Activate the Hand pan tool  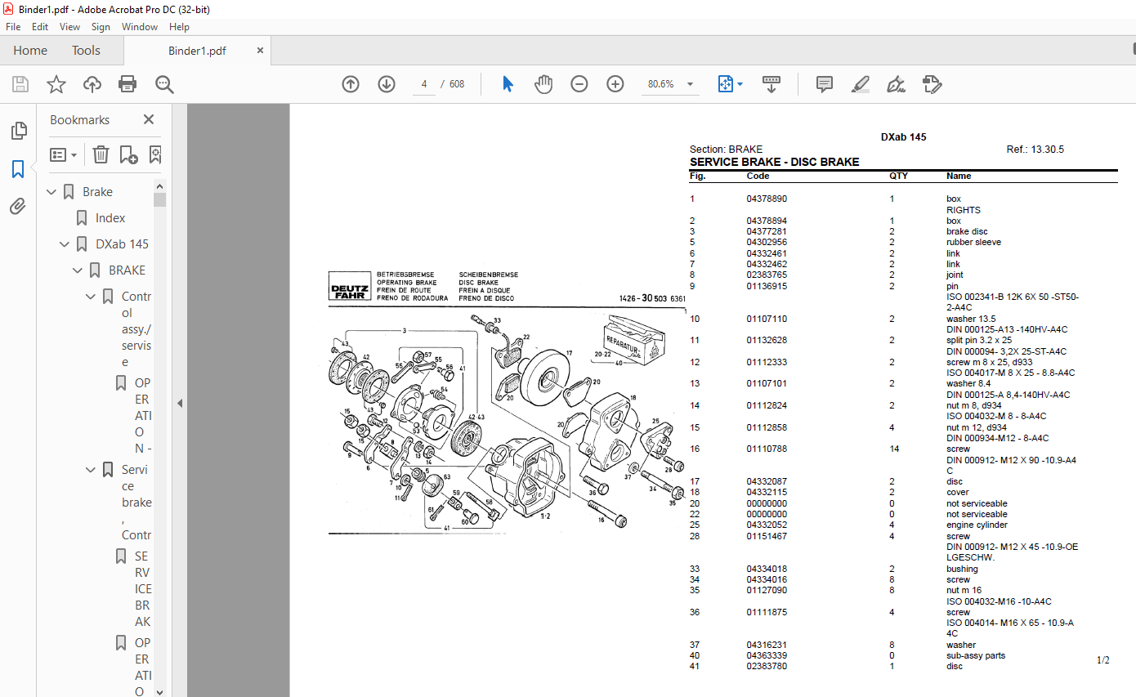tap(543, 84)
